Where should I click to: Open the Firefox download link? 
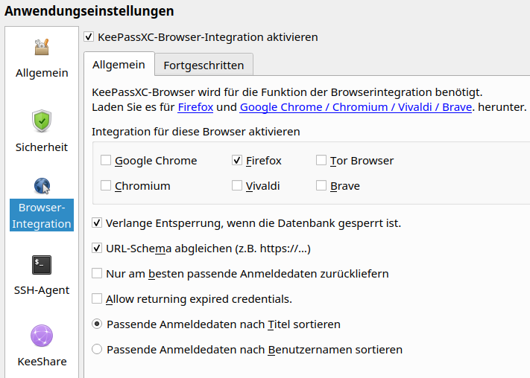195,107
